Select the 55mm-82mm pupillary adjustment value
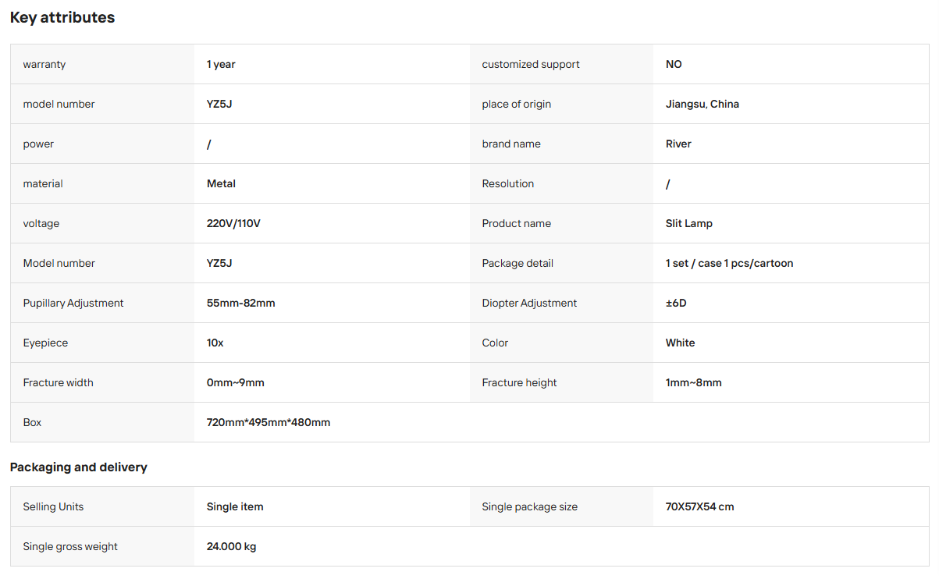This screenshot has width=939, height=579. click(x=240, y=303)
